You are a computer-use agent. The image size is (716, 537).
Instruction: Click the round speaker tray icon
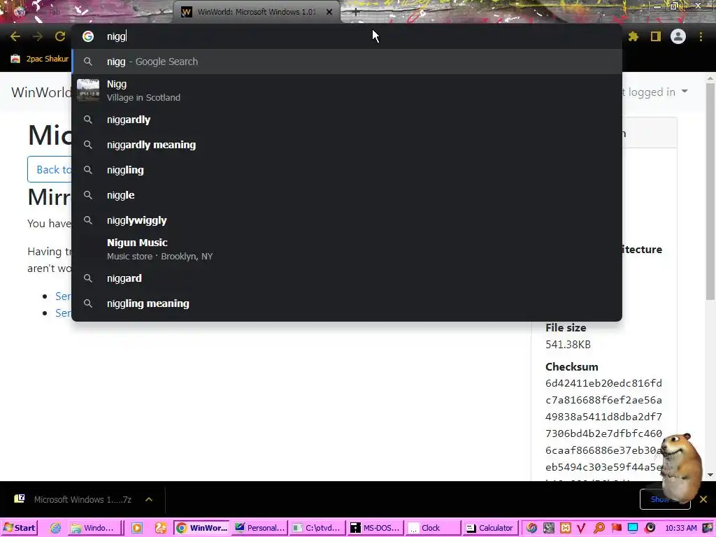(650, 528)
